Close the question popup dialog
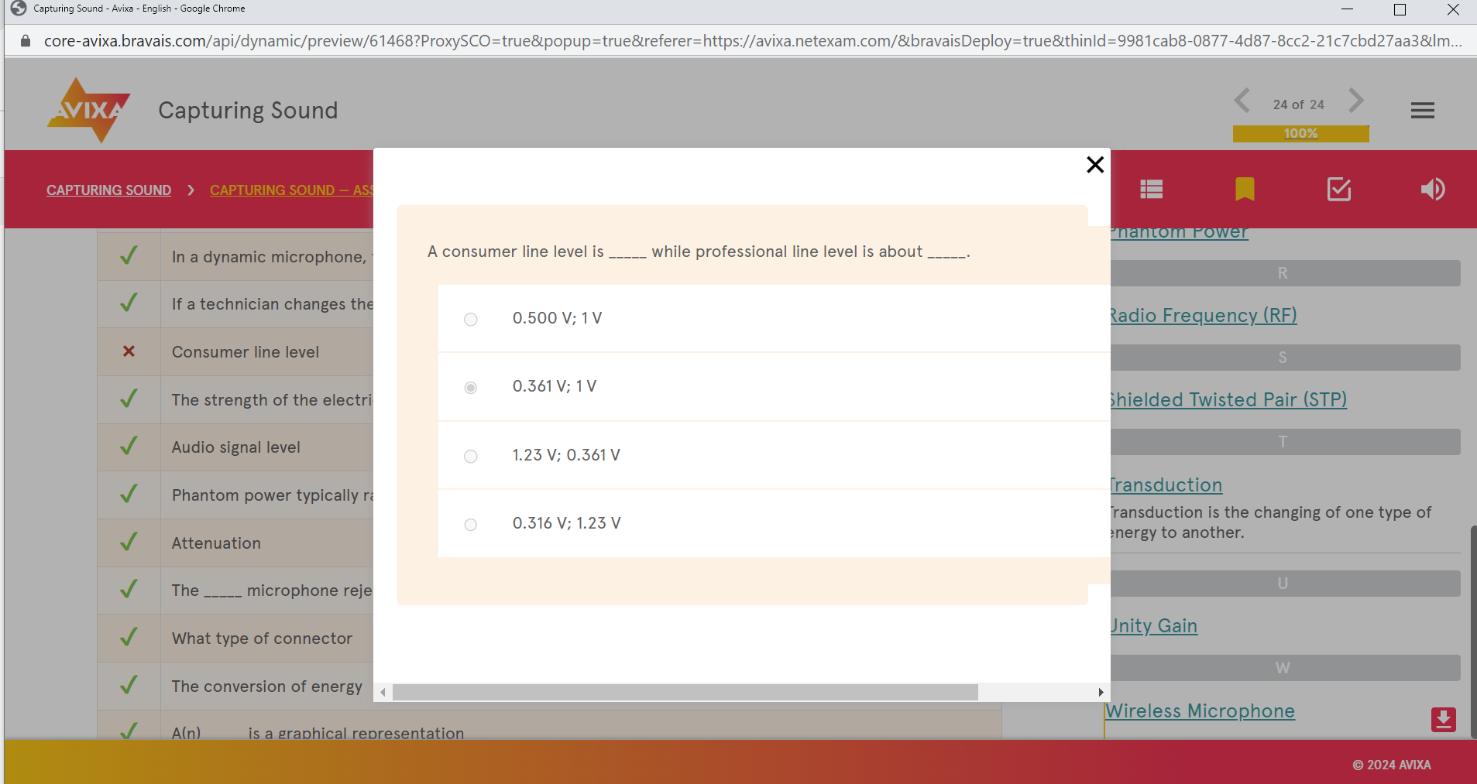 click(1094, 165)
